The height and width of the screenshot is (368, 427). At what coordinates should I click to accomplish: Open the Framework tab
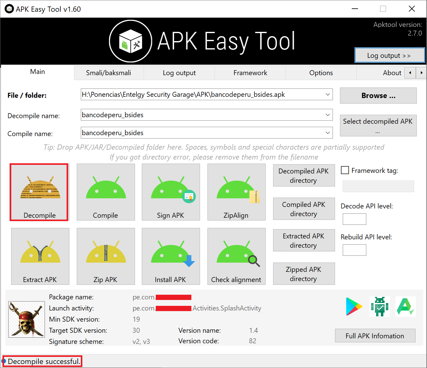coord(250,73)
